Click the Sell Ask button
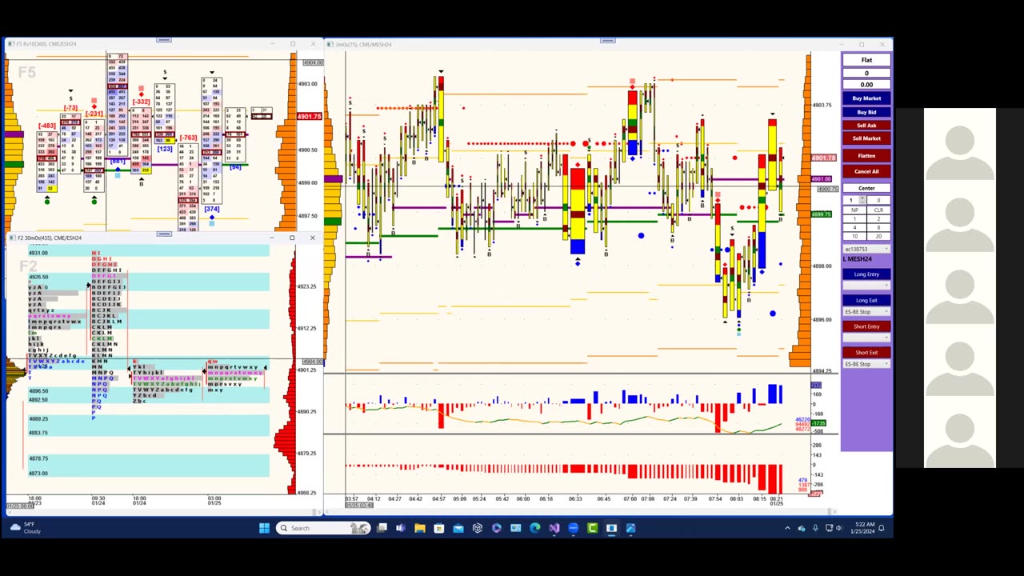Image resolution: width=1024 pixels, height=576 pixels. (x=866, y=125)
